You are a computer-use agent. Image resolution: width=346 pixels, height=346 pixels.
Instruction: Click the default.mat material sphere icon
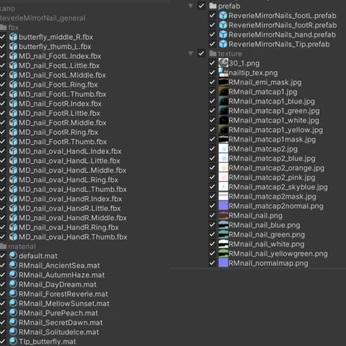click(13, 256)
